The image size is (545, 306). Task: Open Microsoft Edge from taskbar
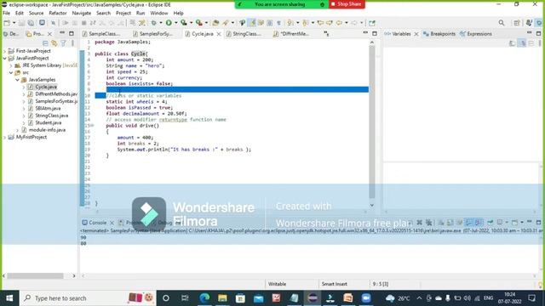tap(204, 298)
